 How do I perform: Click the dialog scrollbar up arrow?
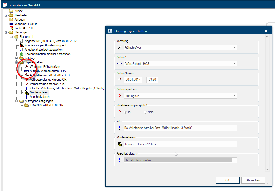pos(267,36)
